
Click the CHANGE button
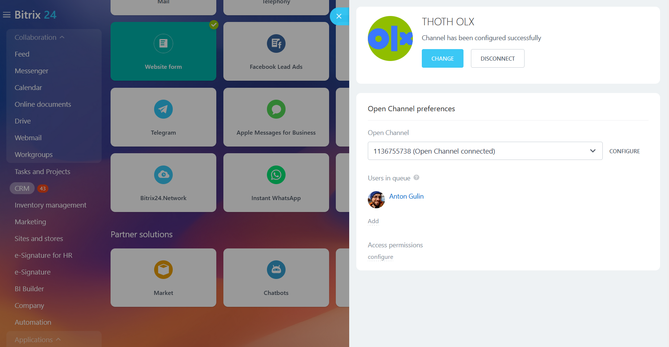443,58
